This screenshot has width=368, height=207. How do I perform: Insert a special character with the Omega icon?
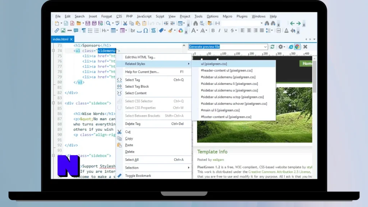click(x=146, y=31)
